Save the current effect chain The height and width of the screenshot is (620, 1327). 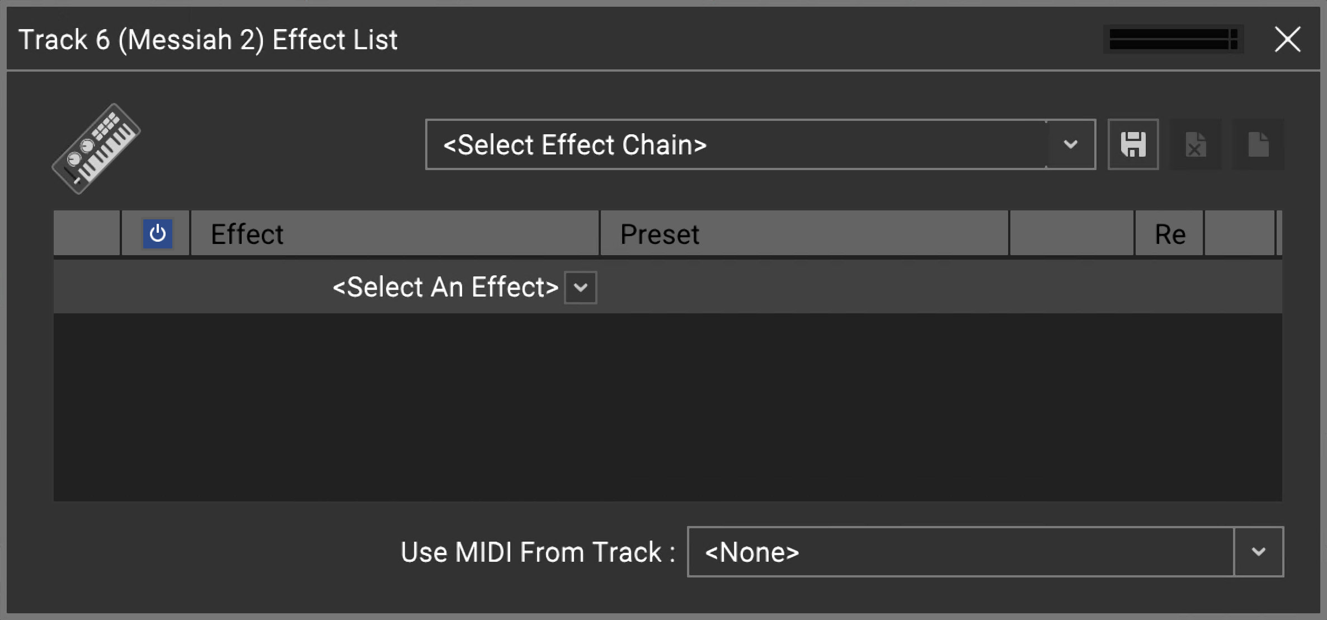[1133, 144]
